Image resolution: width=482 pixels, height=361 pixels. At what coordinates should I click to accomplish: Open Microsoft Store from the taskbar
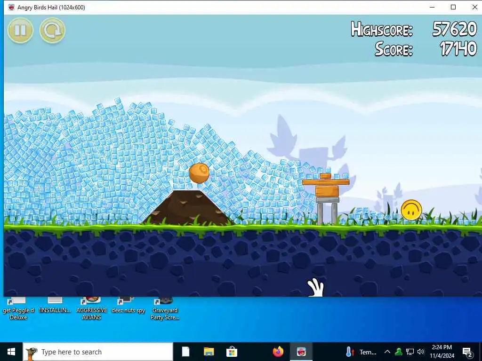click(232, 352)
